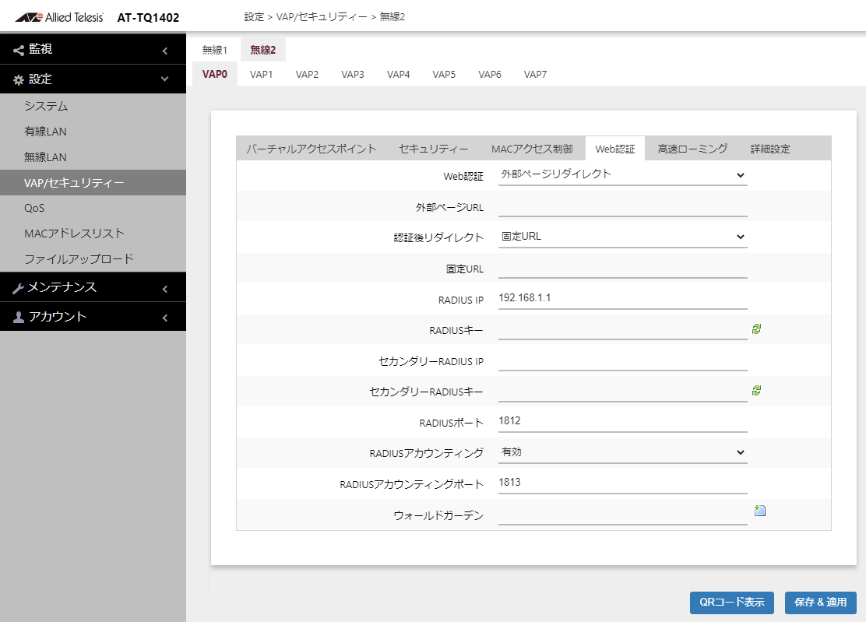Click the 外部ページURL input field
Viewport: 866px width, 622px height.
(622, 207)
